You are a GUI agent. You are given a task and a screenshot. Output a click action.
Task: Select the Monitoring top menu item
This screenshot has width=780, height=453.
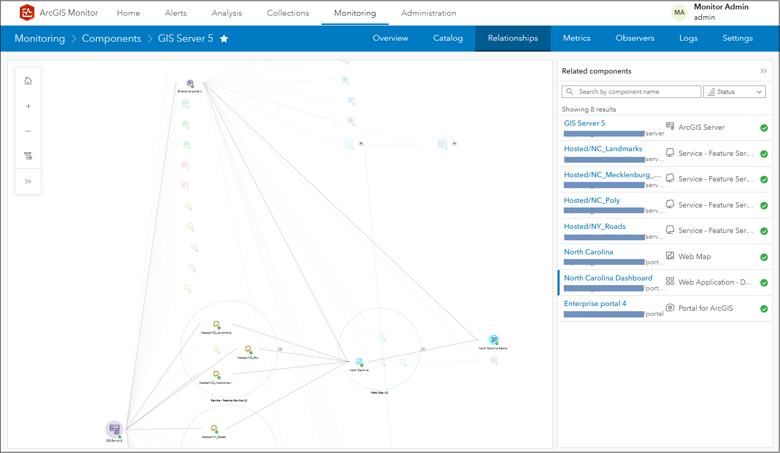[355, 13]
